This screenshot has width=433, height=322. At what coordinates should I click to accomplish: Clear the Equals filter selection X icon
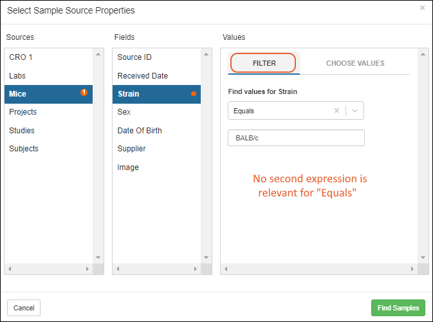pos(336,111)
